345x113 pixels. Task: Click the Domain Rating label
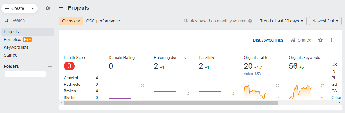click(x=122, y=58)
